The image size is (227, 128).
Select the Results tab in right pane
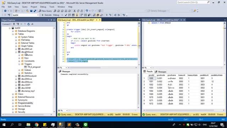tap(148, 71)
